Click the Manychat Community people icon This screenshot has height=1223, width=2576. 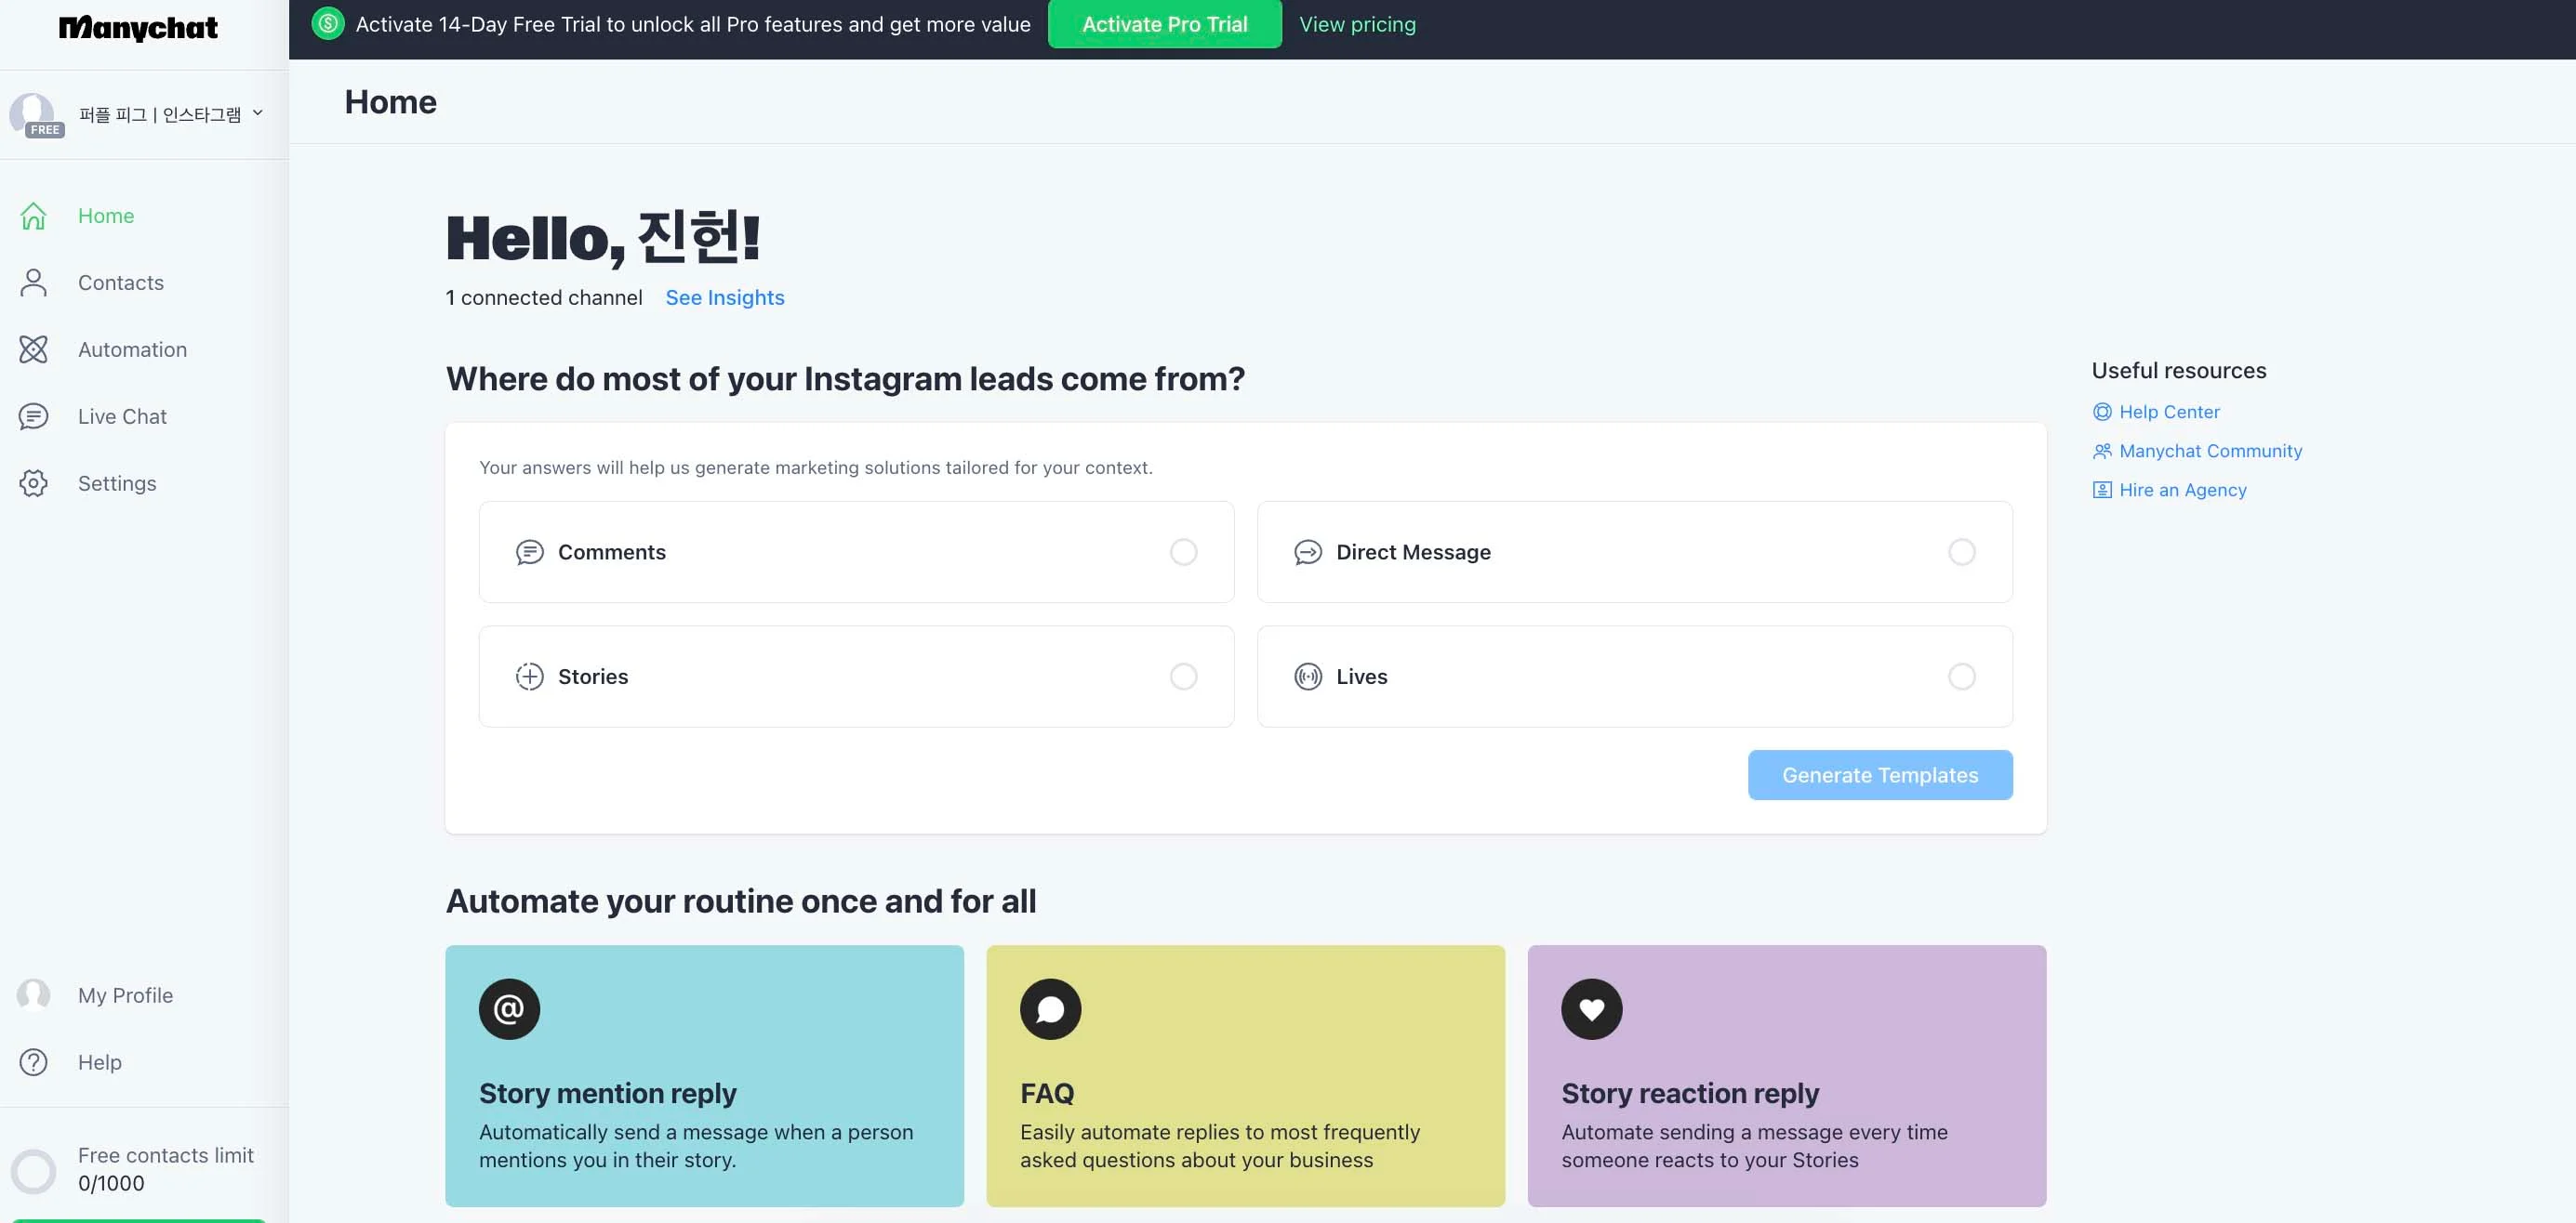(x=2102, y=451)
